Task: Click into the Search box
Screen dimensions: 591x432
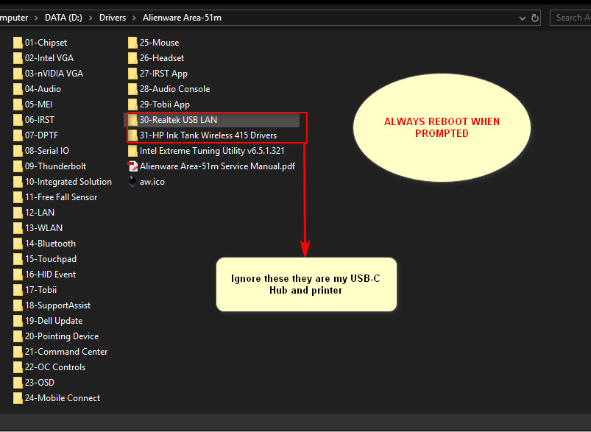Action: (570, 18)
